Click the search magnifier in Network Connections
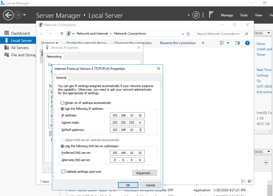273x196 pixels. [246, 34]
